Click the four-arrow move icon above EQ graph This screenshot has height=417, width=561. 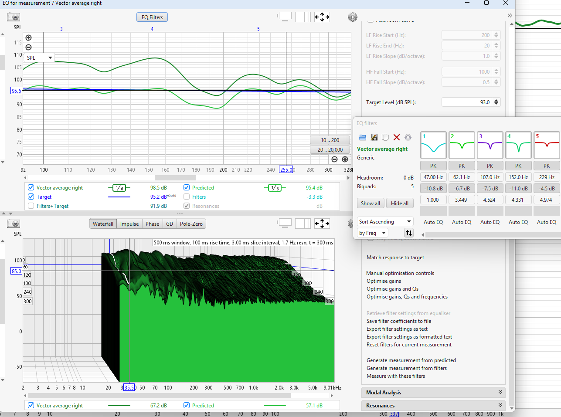(322, 17)
